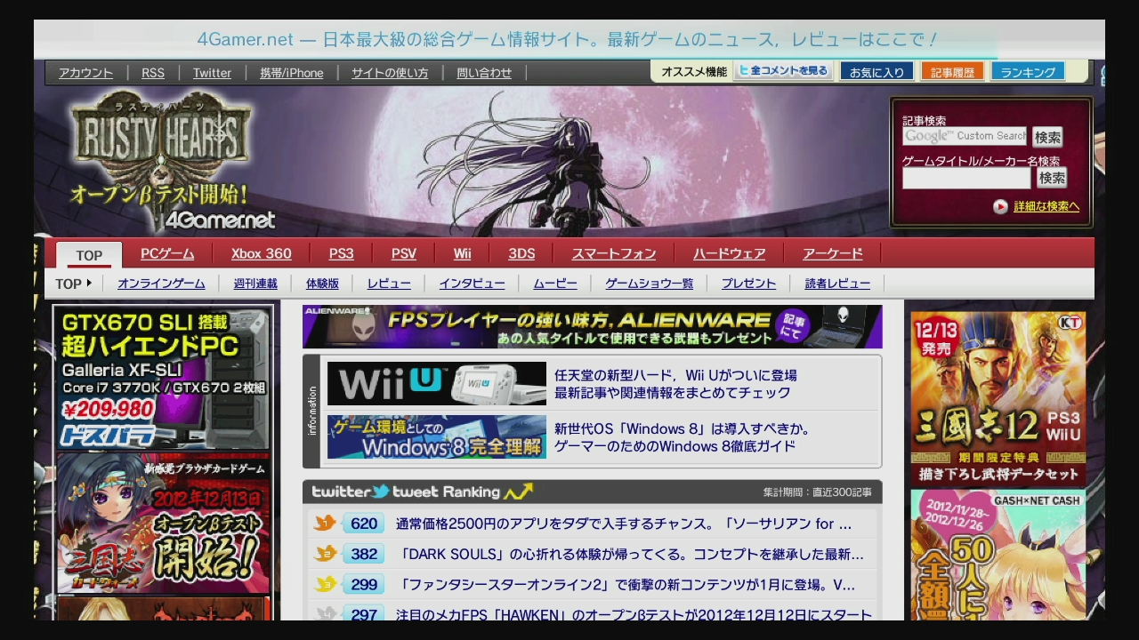Click the オススメ機能 label

(694, 72)
